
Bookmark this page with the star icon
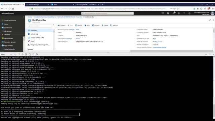pos(178,8)
